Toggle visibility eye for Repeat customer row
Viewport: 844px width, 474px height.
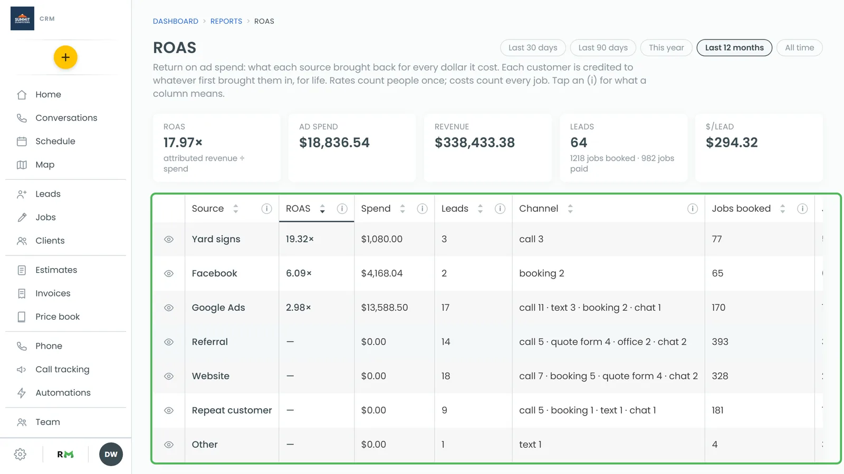point(169,410)
